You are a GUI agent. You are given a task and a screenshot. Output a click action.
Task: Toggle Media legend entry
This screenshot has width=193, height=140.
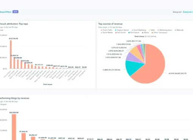coord(145,33)
